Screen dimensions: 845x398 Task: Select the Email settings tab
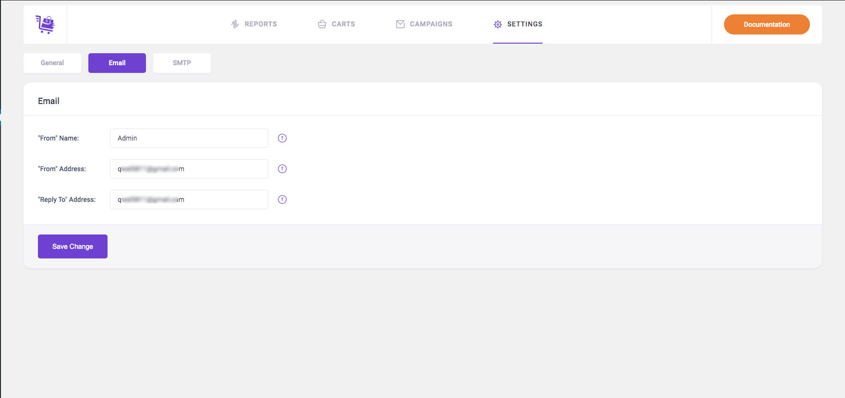tap(117, 63)
